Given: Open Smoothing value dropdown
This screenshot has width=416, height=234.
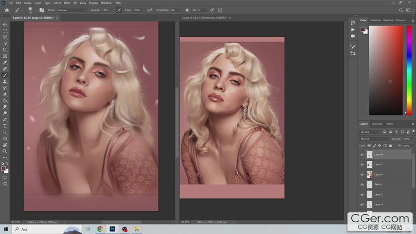Looking at the screenshot, I should (x=181, y=10).
